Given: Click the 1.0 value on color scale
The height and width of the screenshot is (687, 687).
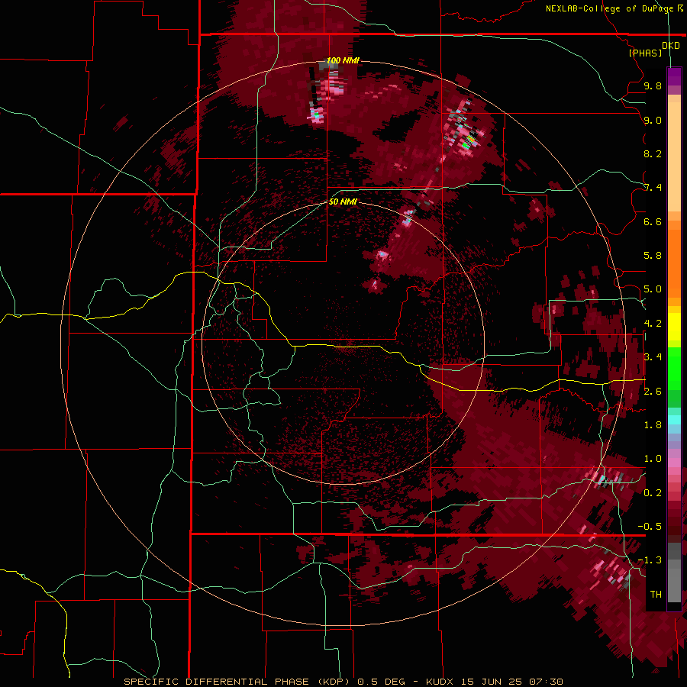Looking at the screenshot, I should tap(653, 459).
